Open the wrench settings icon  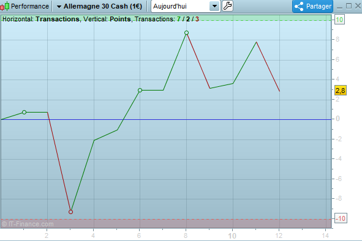[227, 6]
